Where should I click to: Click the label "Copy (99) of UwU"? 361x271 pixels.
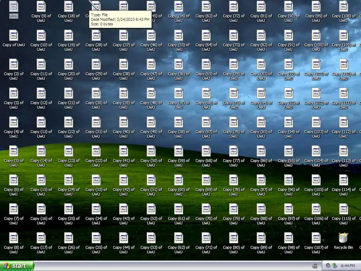316,18
